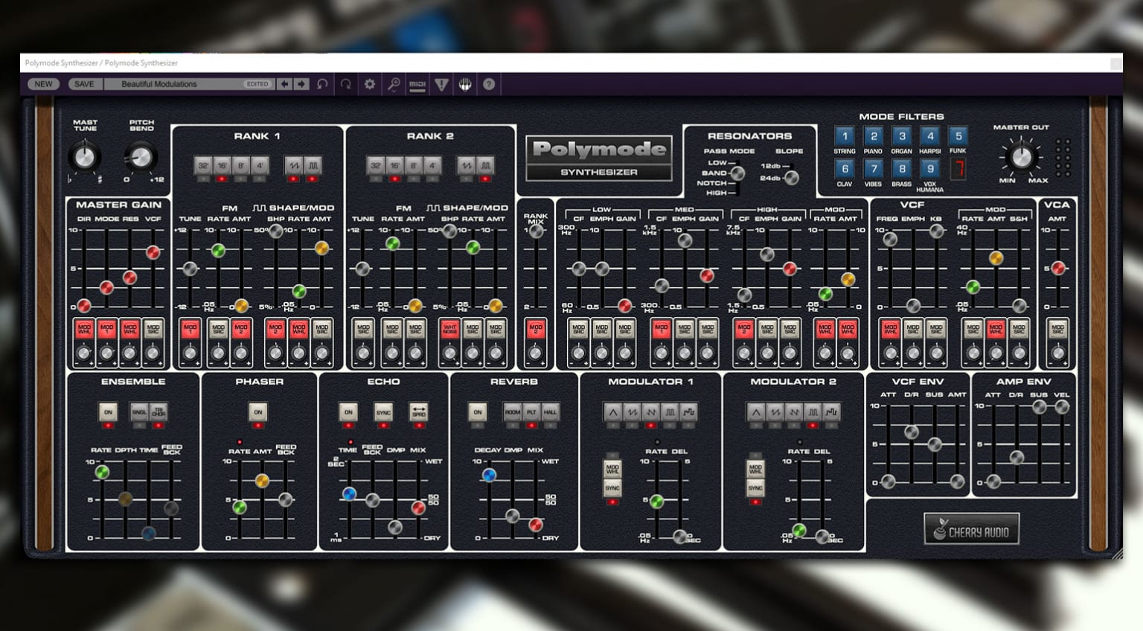Enable SYNC in the Echo section

pyautogui.click(x=382, y=411)
